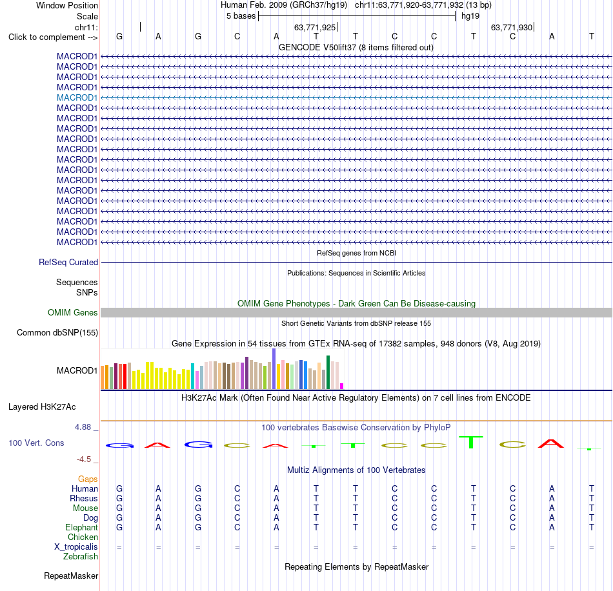613x591 pixels.
Task: Open 'Multiz Alignments of 100 Vertebrates' title
Action: tap(356, 470)
